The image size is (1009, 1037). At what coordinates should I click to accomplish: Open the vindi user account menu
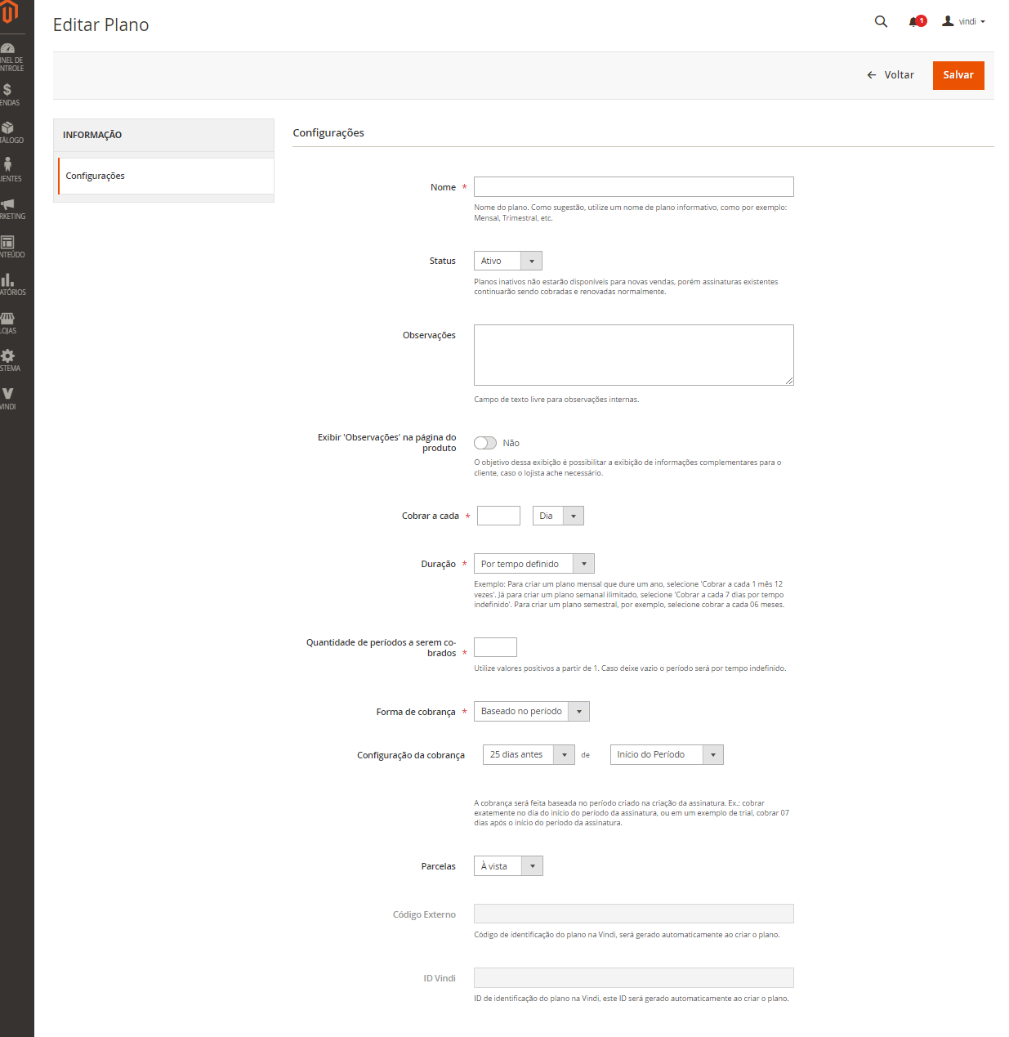click(x=964, y=22)
